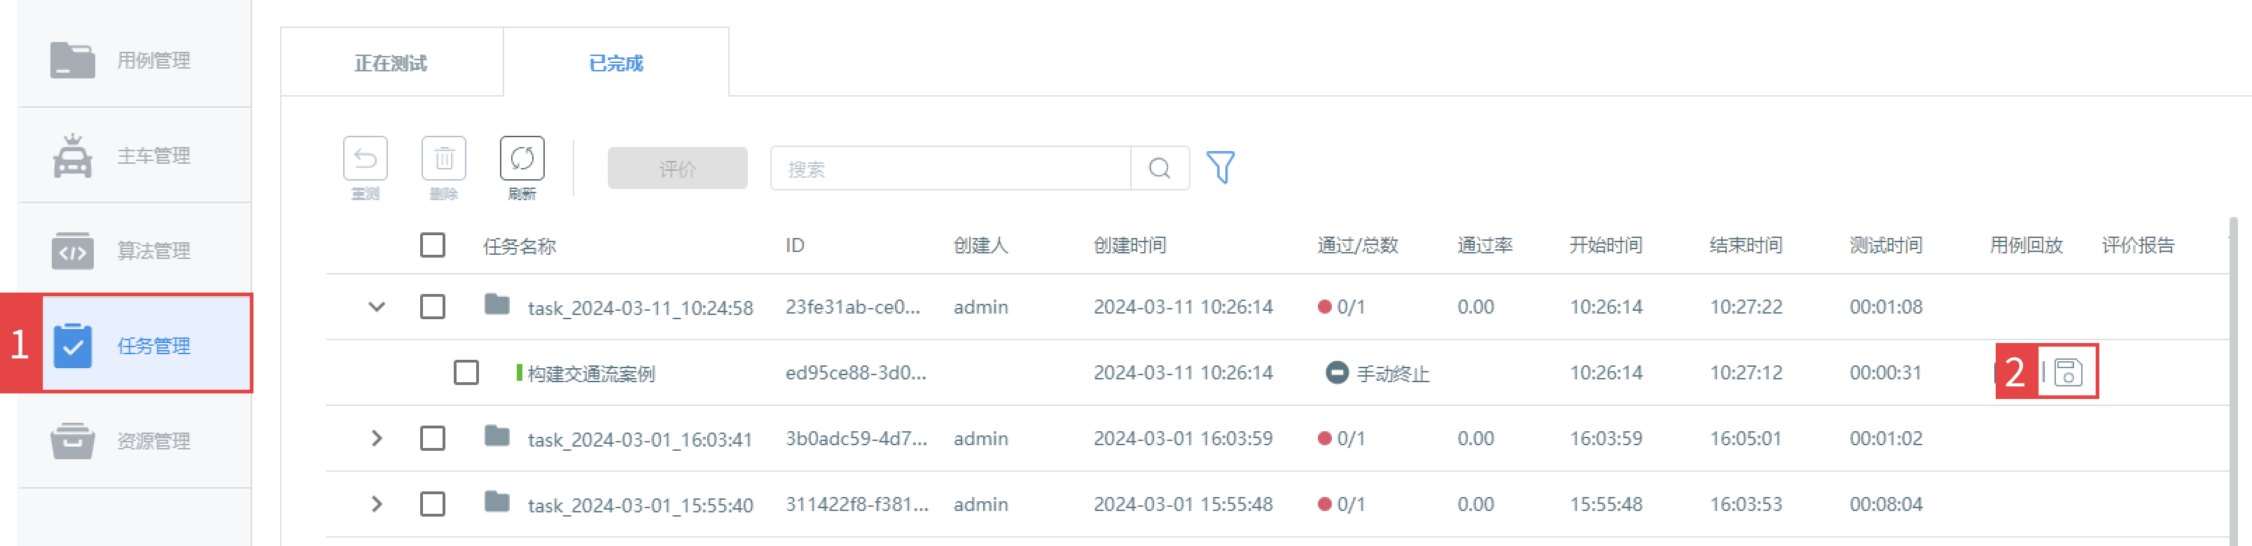This screenshot has height=546, width=2252.
Task: Open 资源管理 in the sidebar
Action: coord(134,440)
